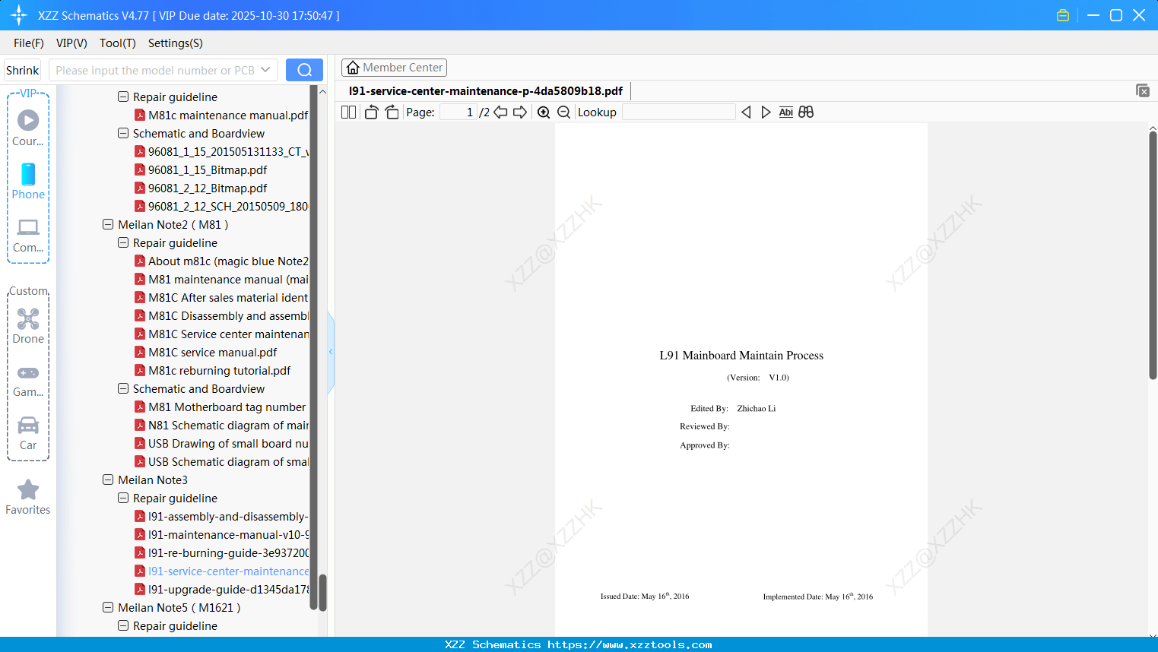Click the yellow toolbox icon in title bar
The width and height of the screenshot is (1158, 652).
1063,15
